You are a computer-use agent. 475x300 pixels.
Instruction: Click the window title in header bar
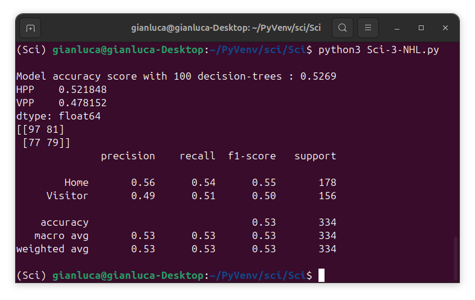[225, 28]
